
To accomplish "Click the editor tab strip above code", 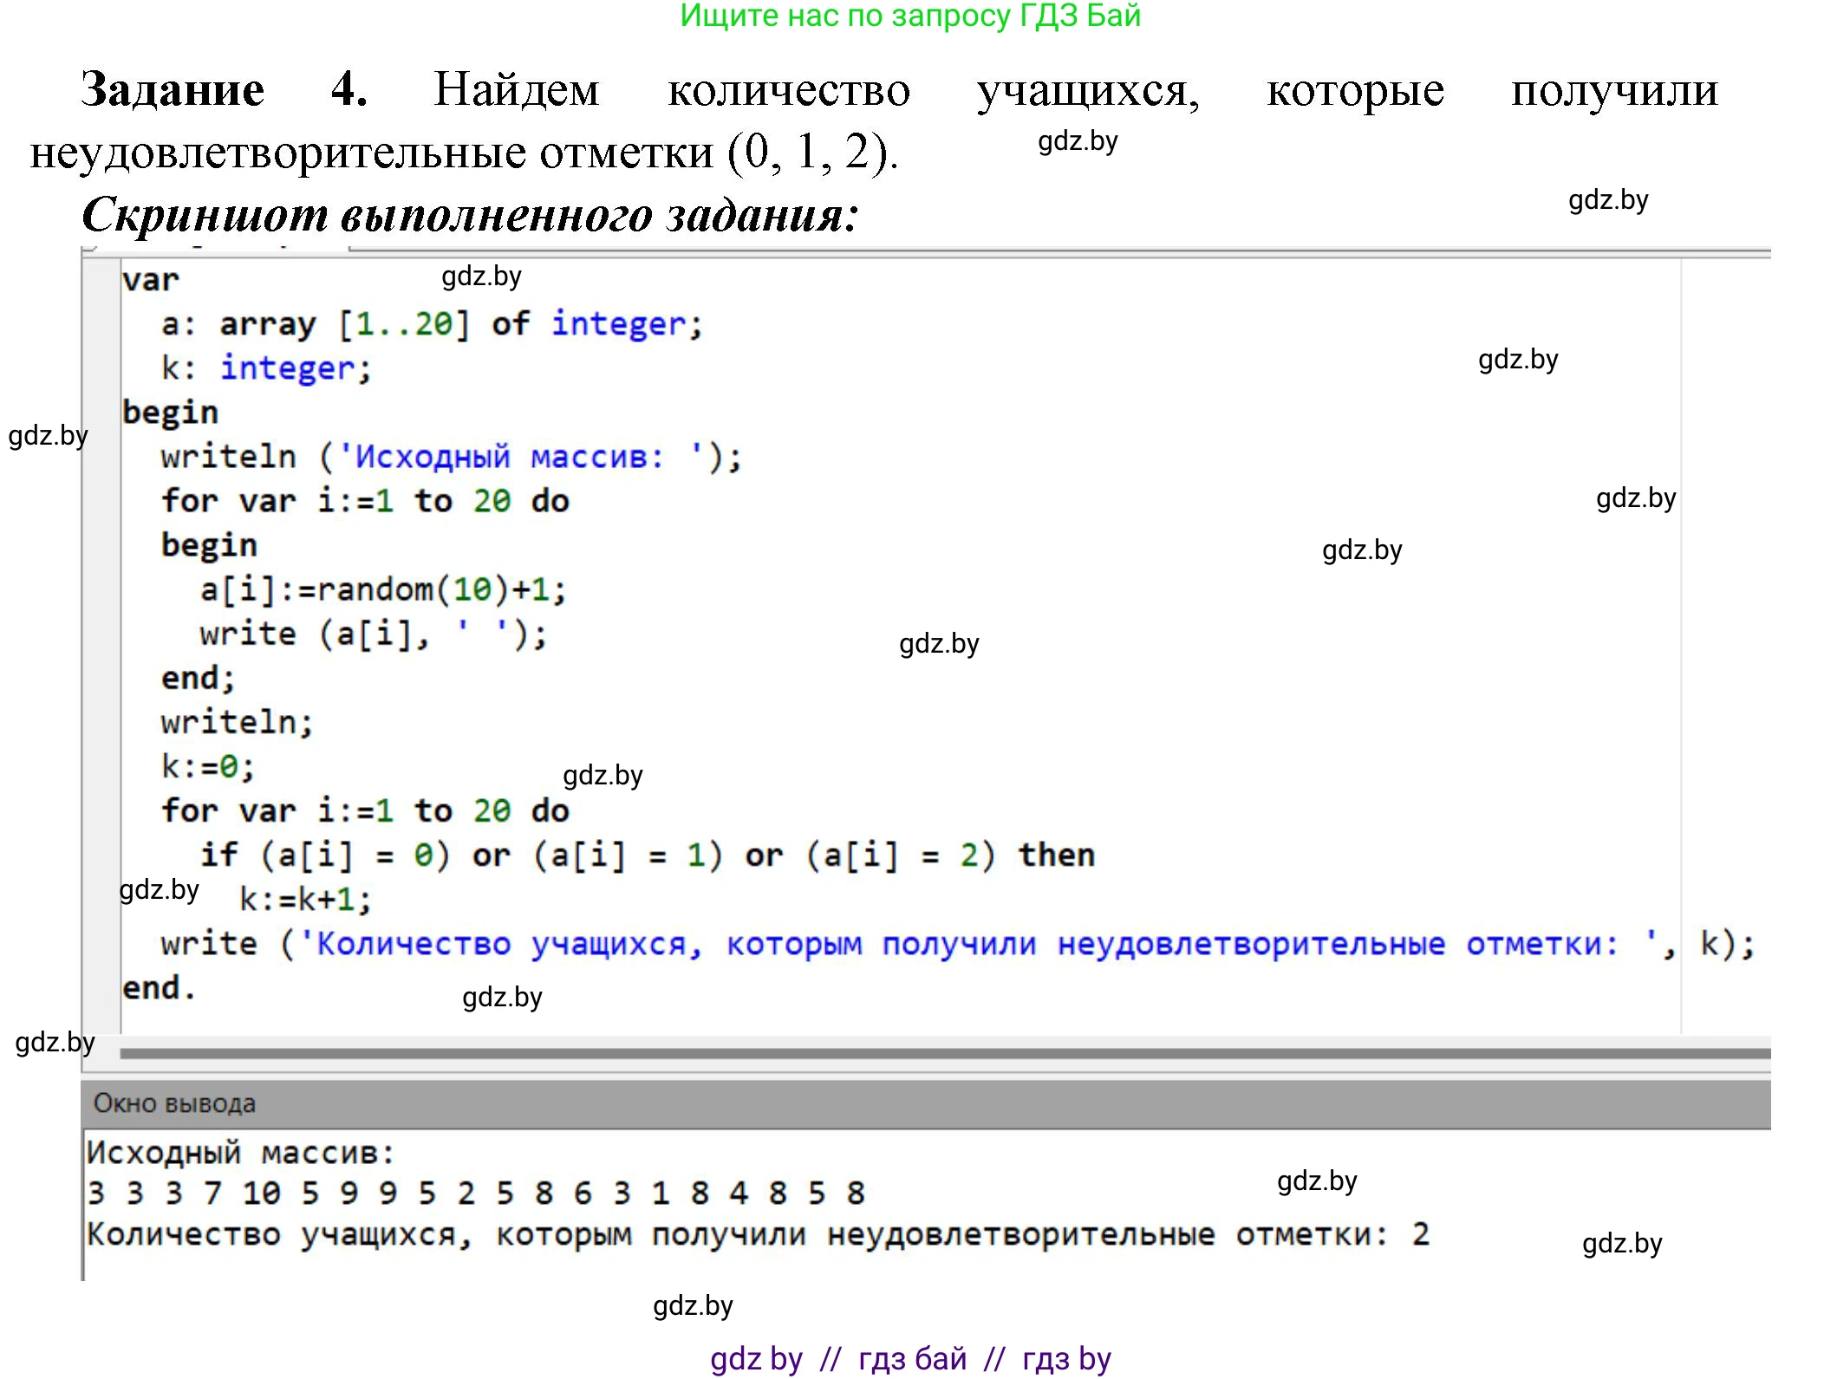I will tap(217, 247).
